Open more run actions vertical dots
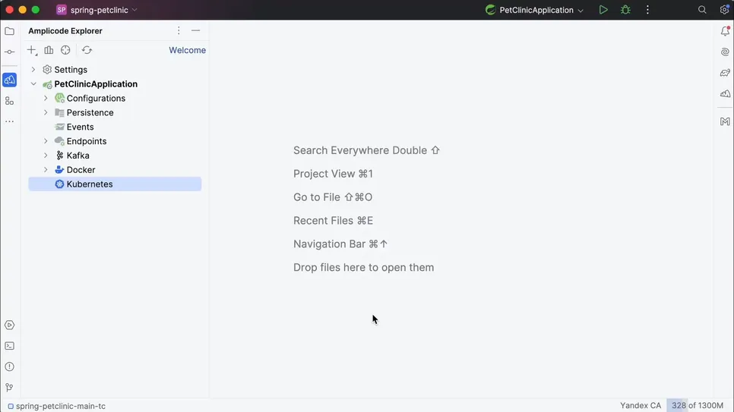This screenshot has height=412, width=734. click(648, 10)
